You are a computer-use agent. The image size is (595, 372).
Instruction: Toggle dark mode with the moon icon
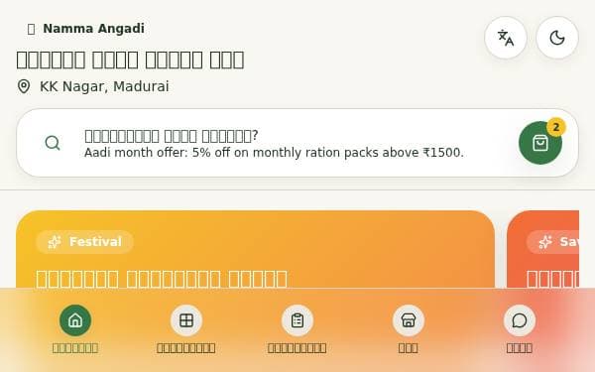[557, 38]
